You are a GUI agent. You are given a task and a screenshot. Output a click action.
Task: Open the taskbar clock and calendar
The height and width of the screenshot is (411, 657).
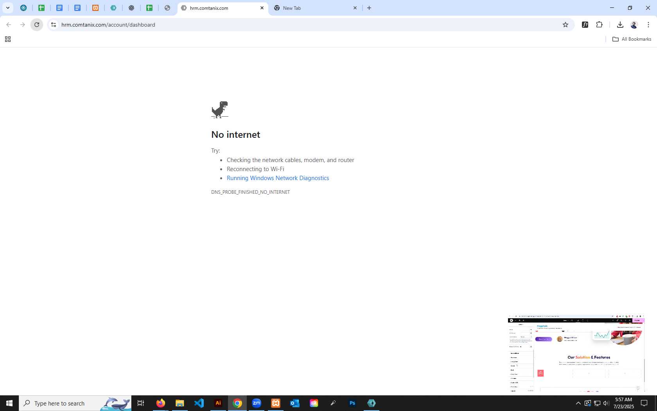tap(624, 403)
